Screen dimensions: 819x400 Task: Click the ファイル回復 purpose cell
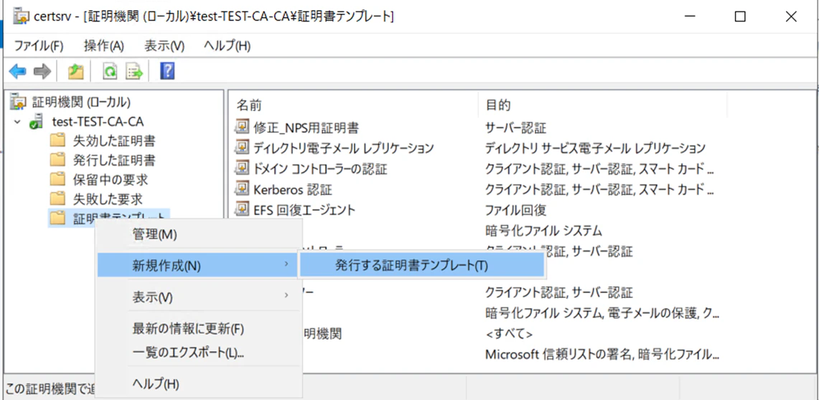[x=515, y=210]
